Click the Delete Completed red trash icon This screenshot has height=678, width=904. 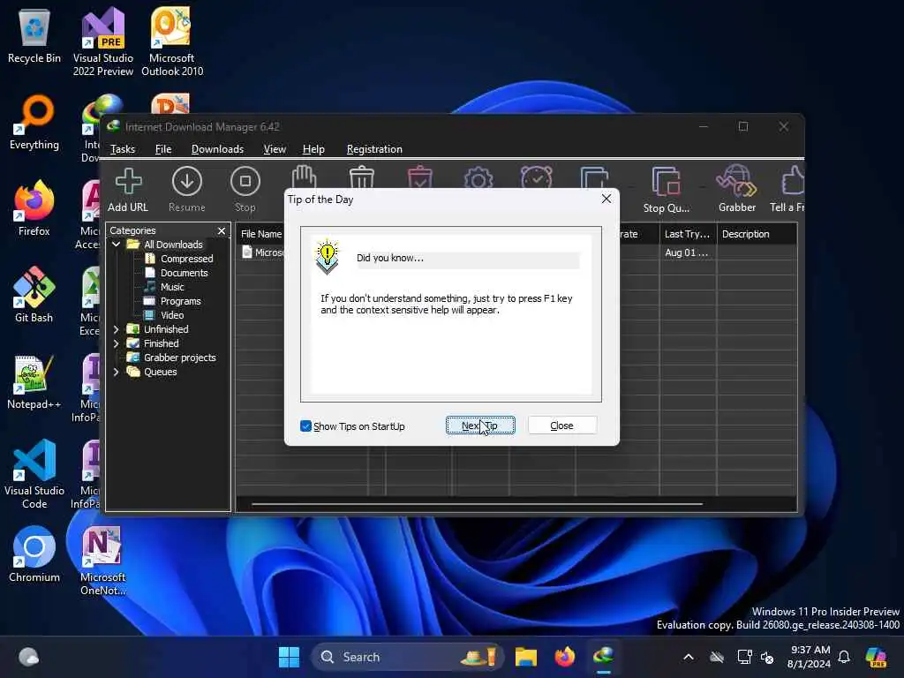pyautogui.click(x=420, y=177)
